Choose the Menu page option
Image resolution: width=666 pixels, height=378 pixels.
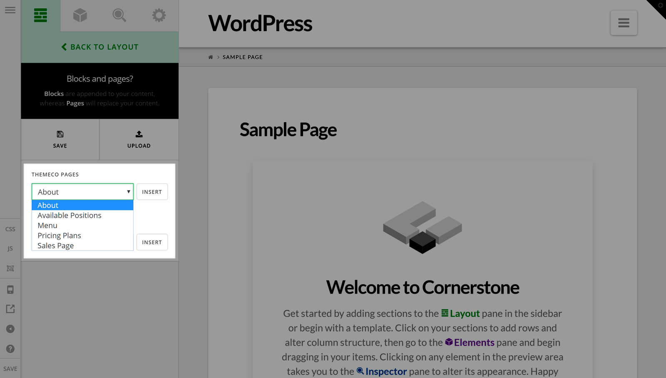coord(82,226)
